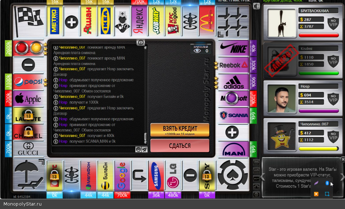Click the MonopolyStar.ru title label
The height and width of the screenshot is (209, 345).
click(x=22, y=204)
